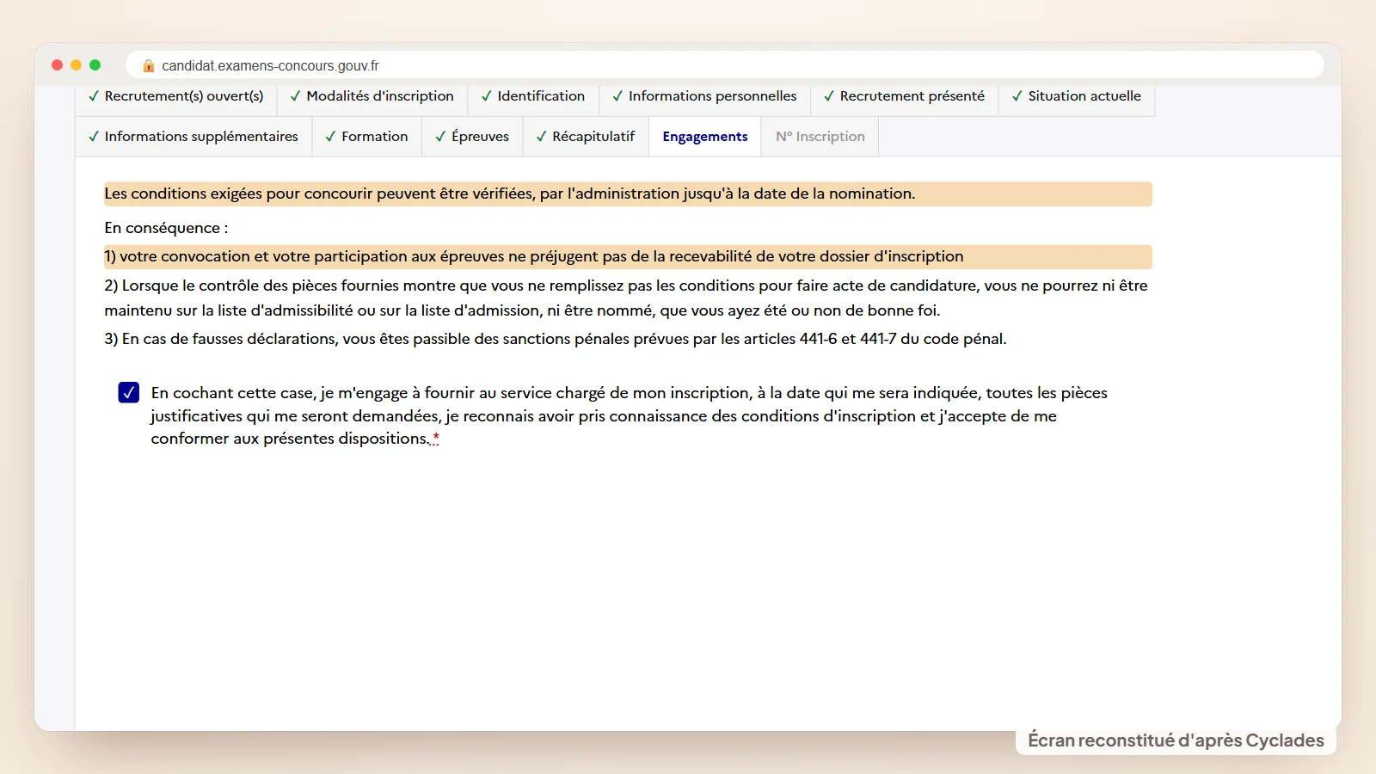Go to the Épreuves tab
Viewport: 1376px width, 774px height.
(472, 137)
